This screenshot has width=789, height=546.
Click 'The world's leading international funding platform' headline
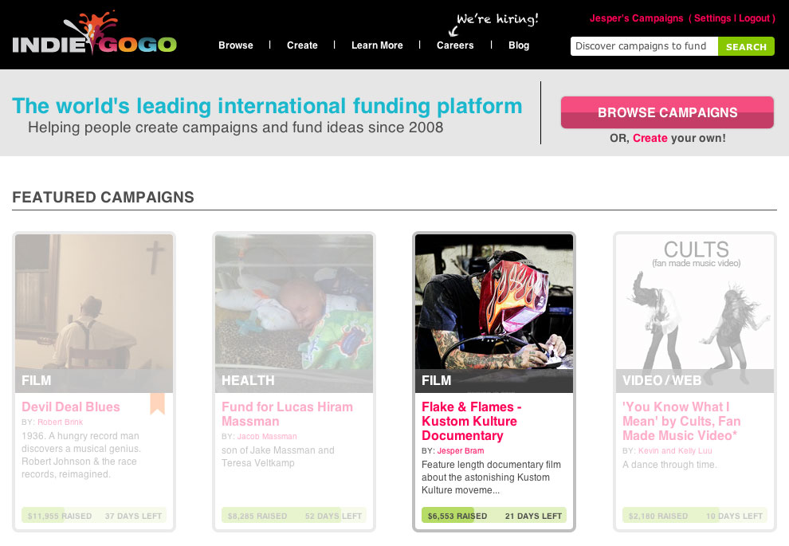(x=267, y=106)
